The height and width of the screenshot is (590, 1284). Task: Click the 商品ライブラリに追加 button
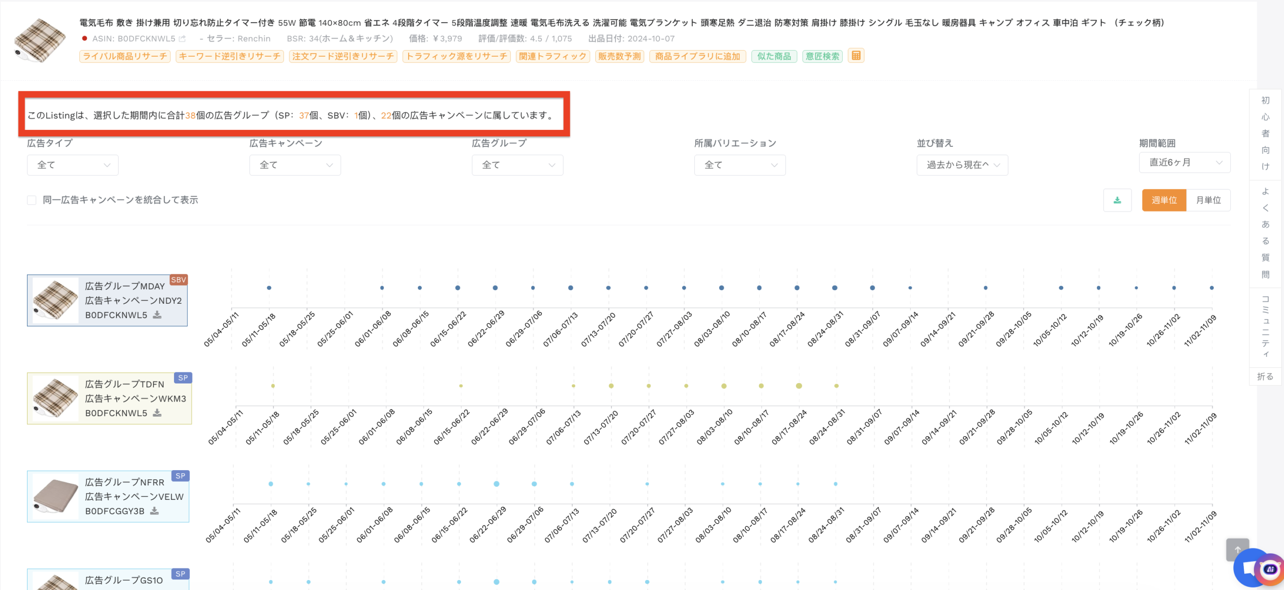click(697, 56)
